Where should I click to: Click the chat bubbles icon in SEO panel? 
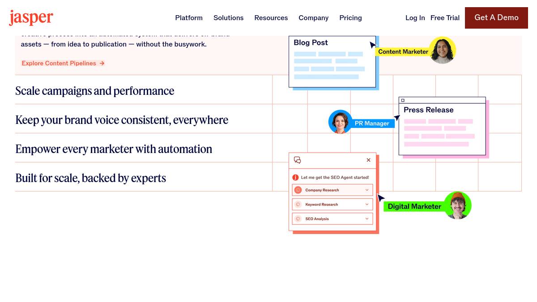click(297, 160)
